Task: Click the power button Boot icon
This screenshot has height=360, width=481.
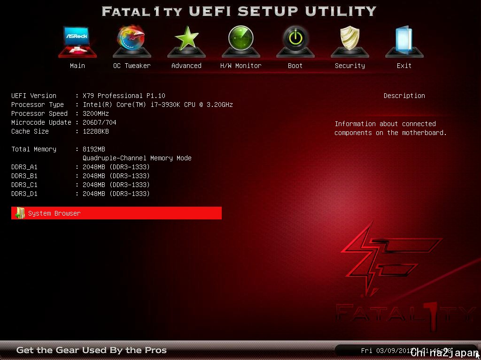Action: pos(295,42)
